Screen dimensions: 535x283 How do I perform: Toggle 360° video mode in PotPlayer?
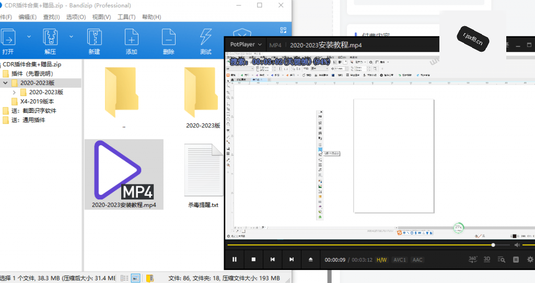[x=472, y=260]
